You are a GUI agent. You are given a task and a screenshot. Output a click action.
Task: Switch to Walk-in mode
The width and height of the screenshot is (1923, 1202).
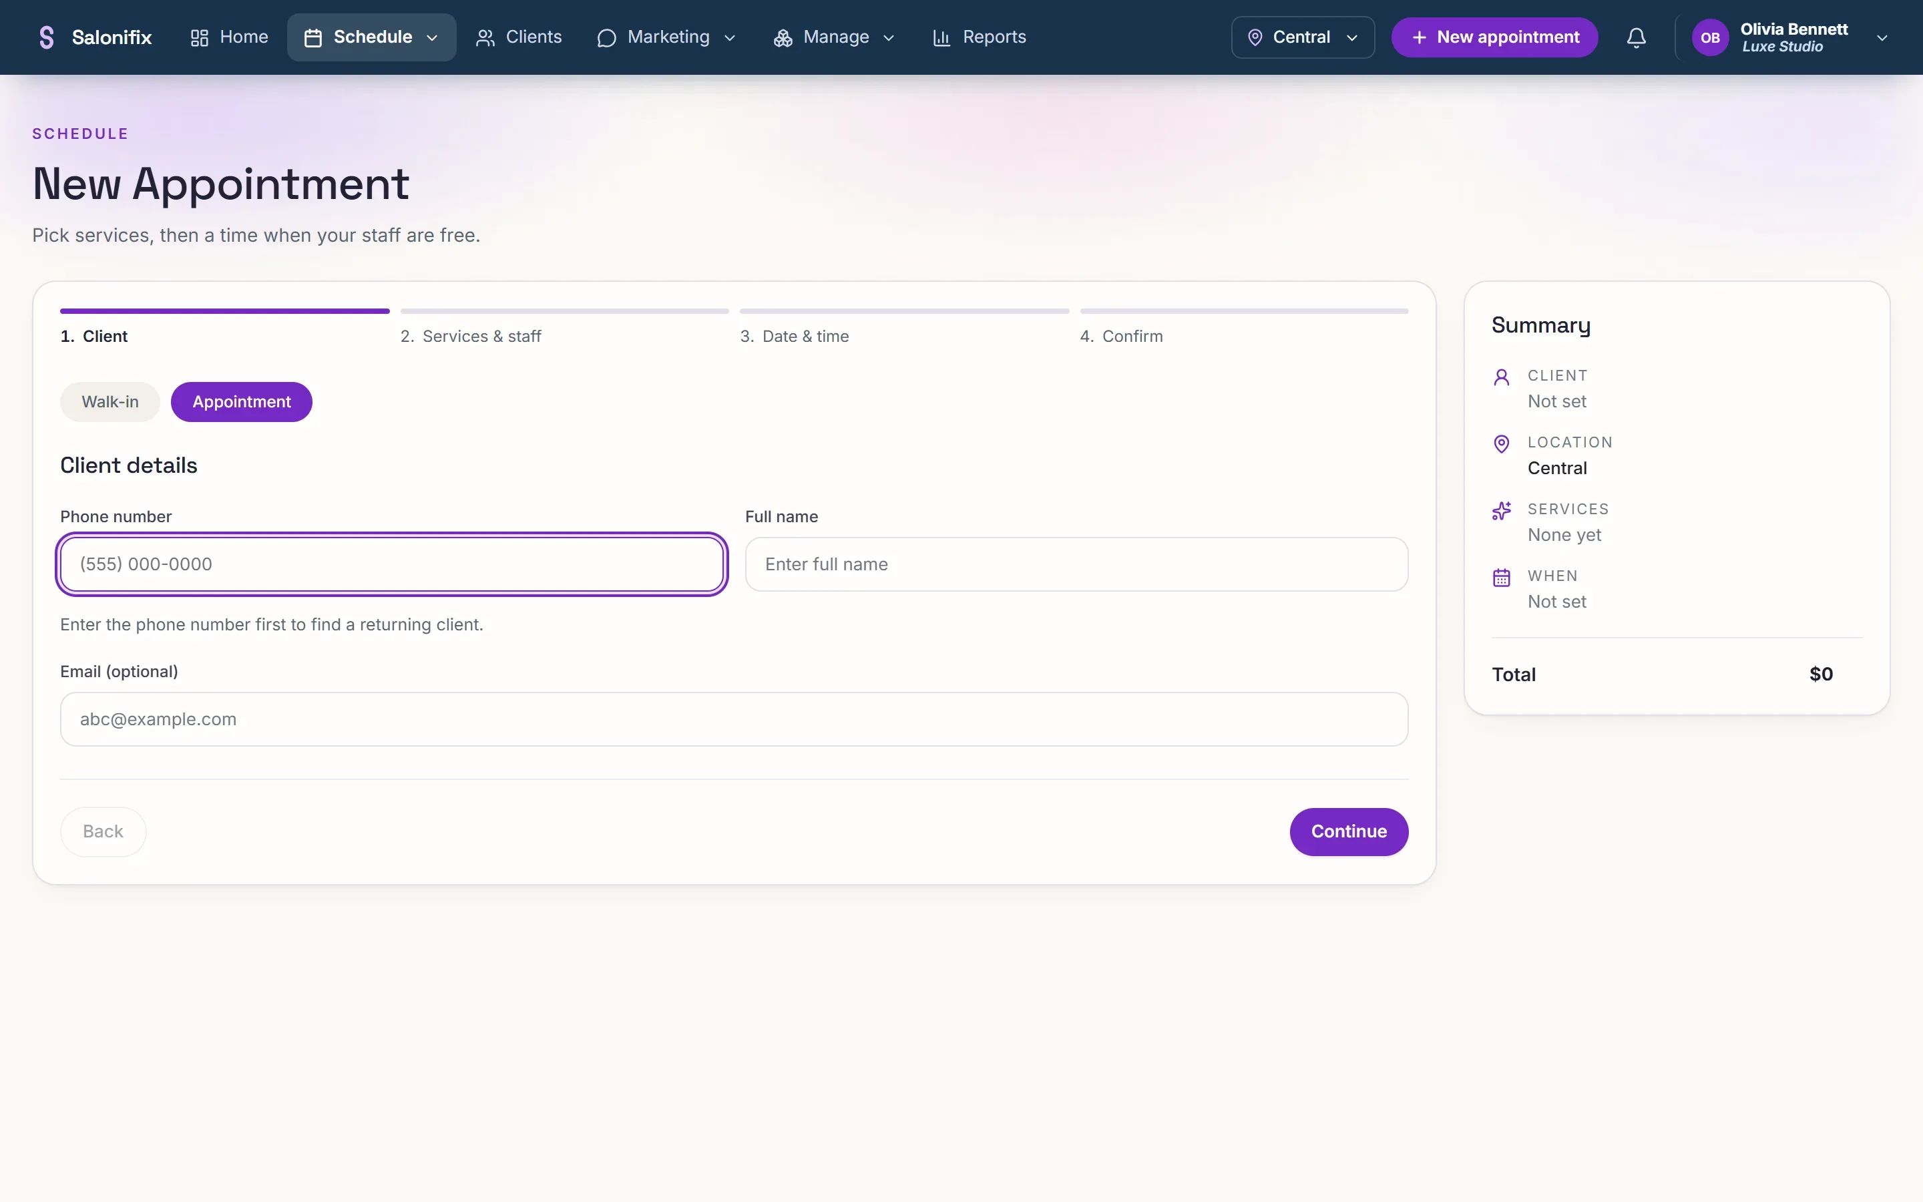click(110, 401)
